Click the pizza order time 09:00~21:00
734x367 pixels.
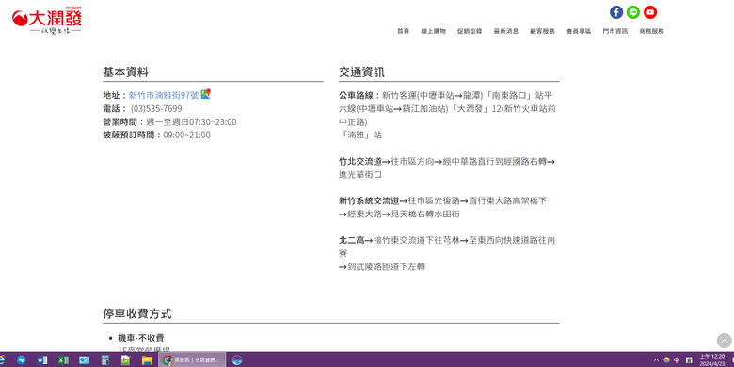186,135
